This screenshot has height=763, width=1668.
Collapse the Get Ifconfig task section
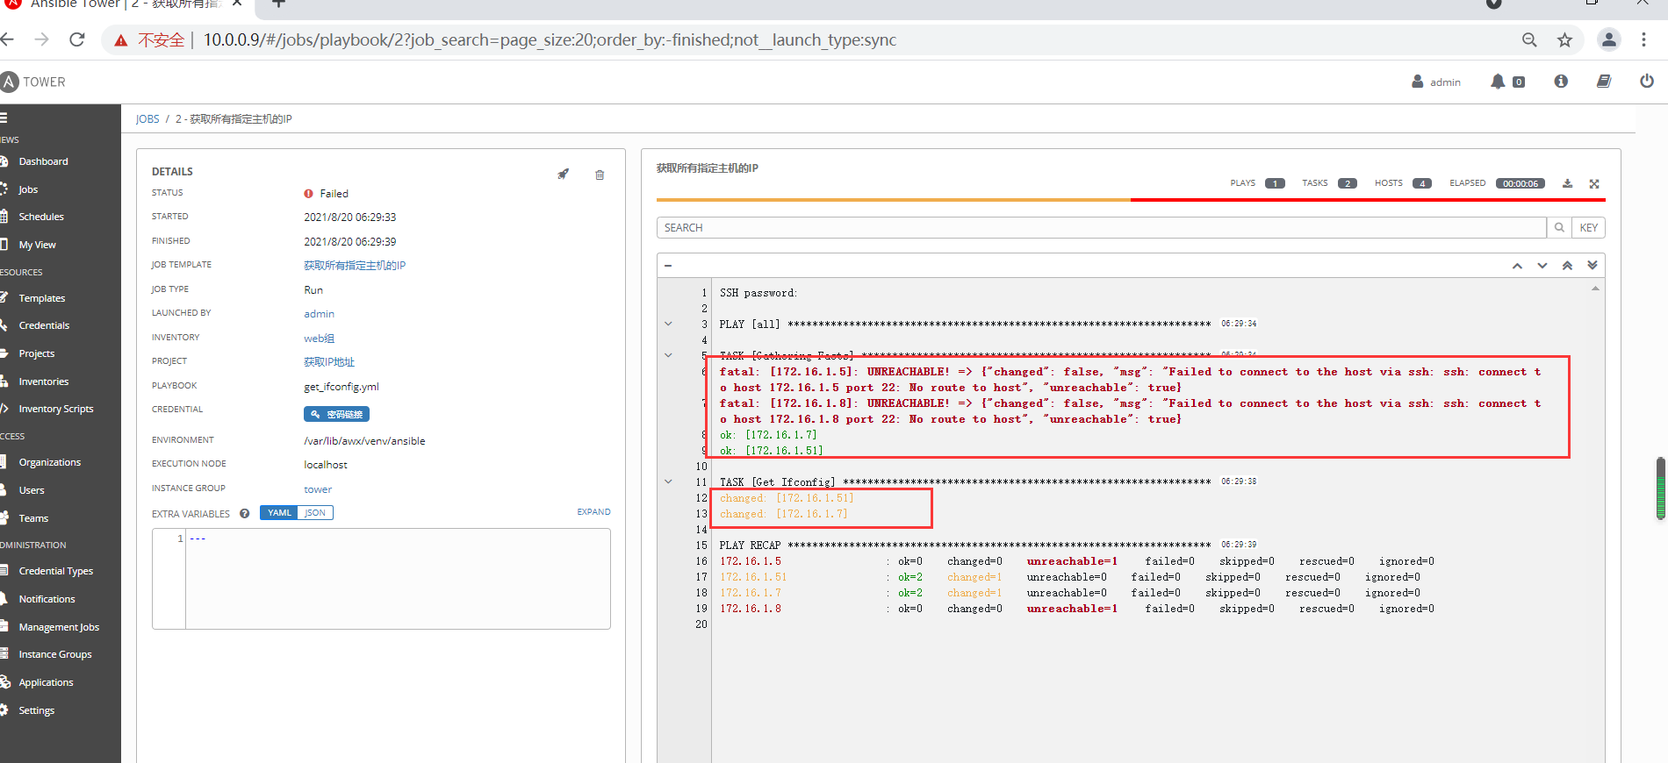pyautogui.click(x=668, y=481)
